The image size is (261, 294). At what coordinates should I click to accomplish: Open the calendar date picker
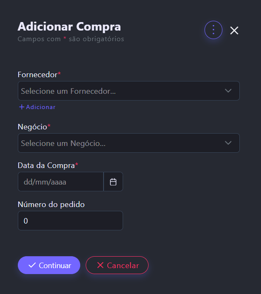coord(113,182)
